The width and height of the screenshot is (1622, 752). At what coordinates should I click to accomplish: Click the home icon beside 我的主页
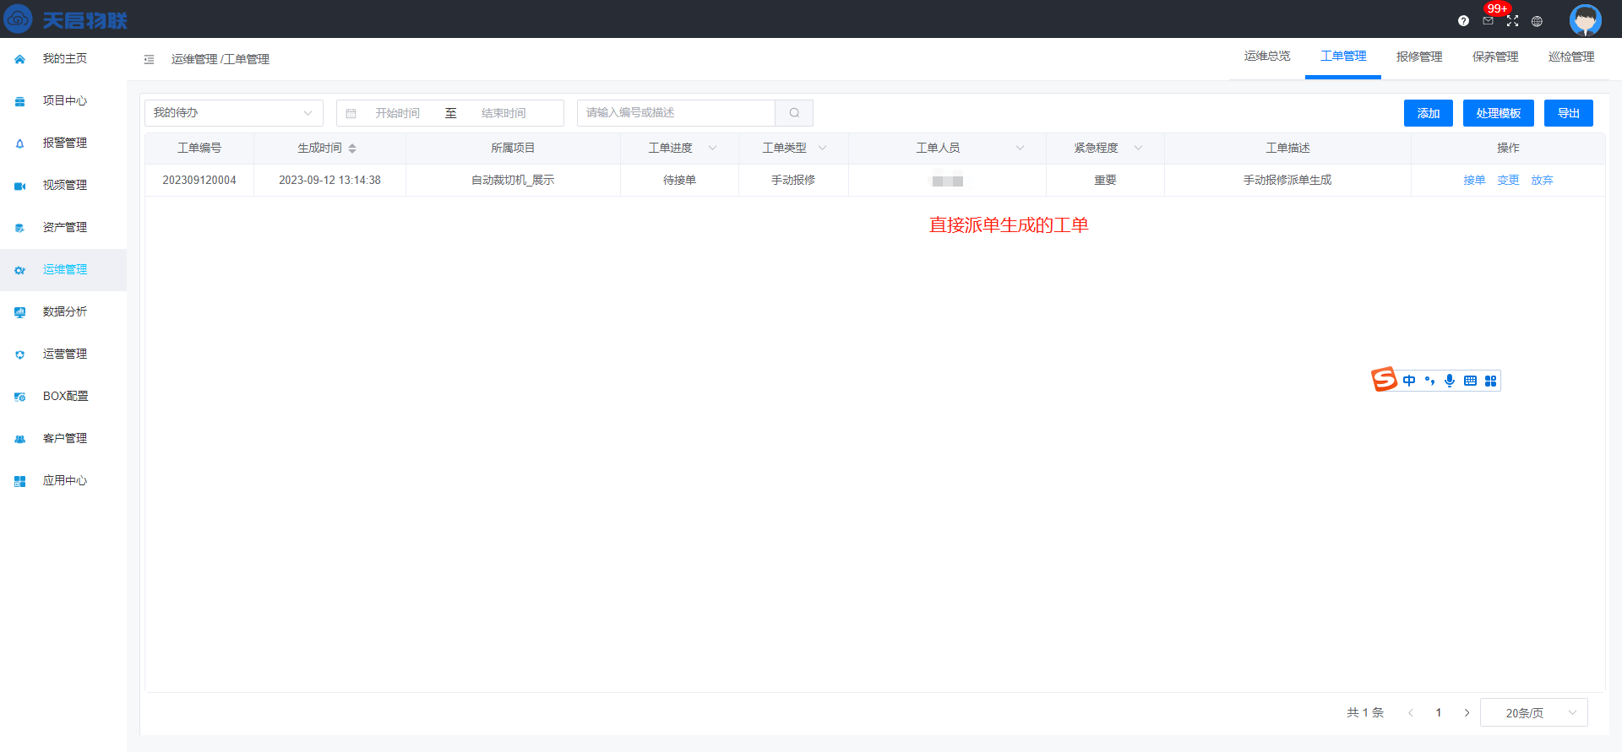tap(19, 59)
